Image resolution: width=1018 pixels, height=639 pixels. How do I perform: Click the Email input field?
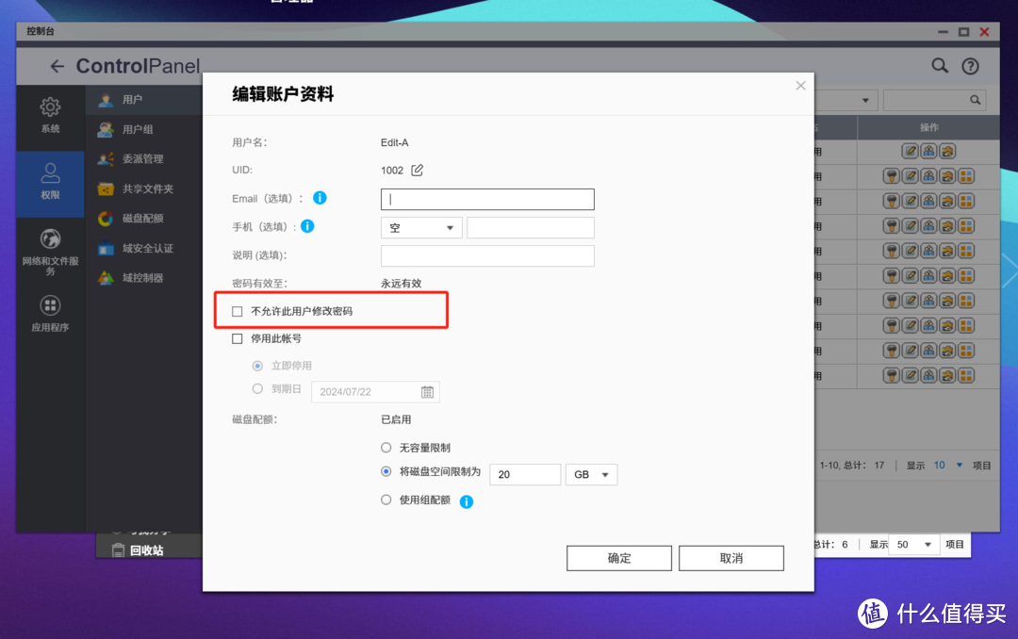point(486,199)
